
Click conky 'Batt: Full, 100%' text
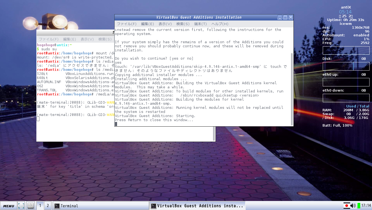click(x=337, y=126)
